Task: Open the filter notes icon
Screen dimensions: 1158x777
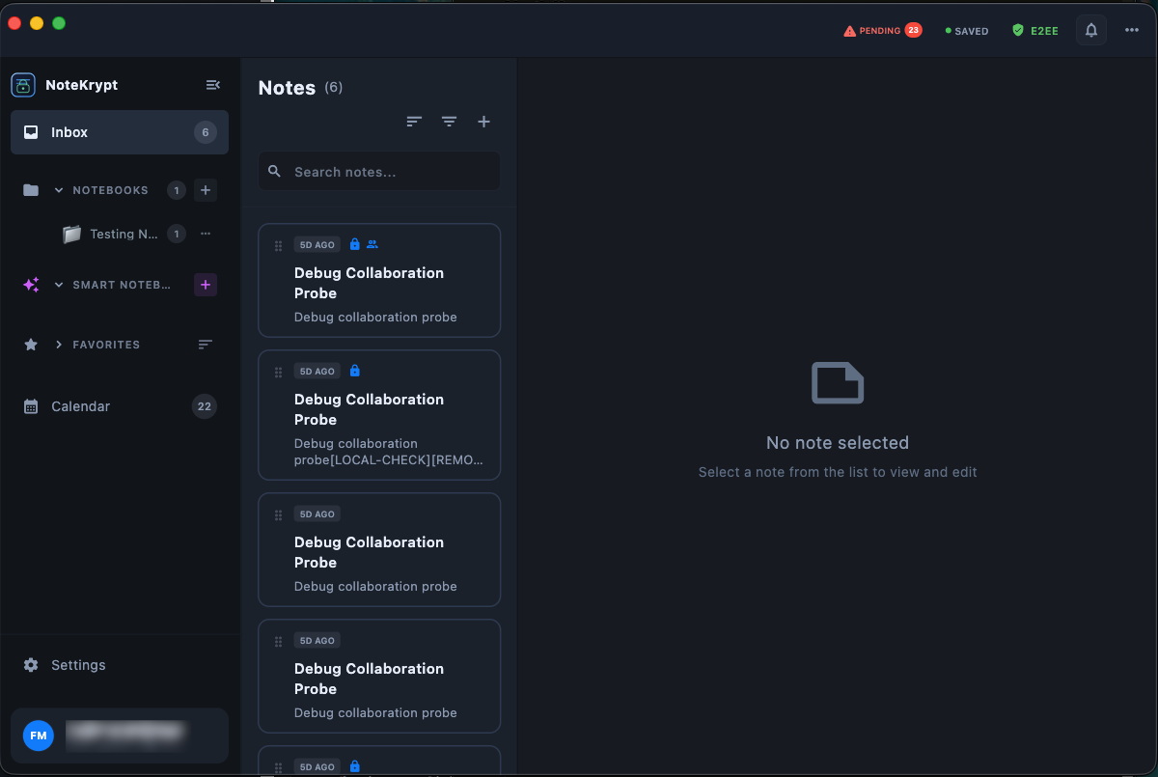Action: tap(449, 122)
